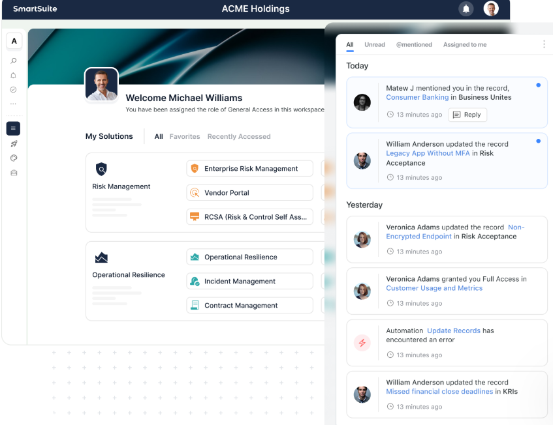Select the highlighted solutions list icon in sidebar

pos(14,128)
